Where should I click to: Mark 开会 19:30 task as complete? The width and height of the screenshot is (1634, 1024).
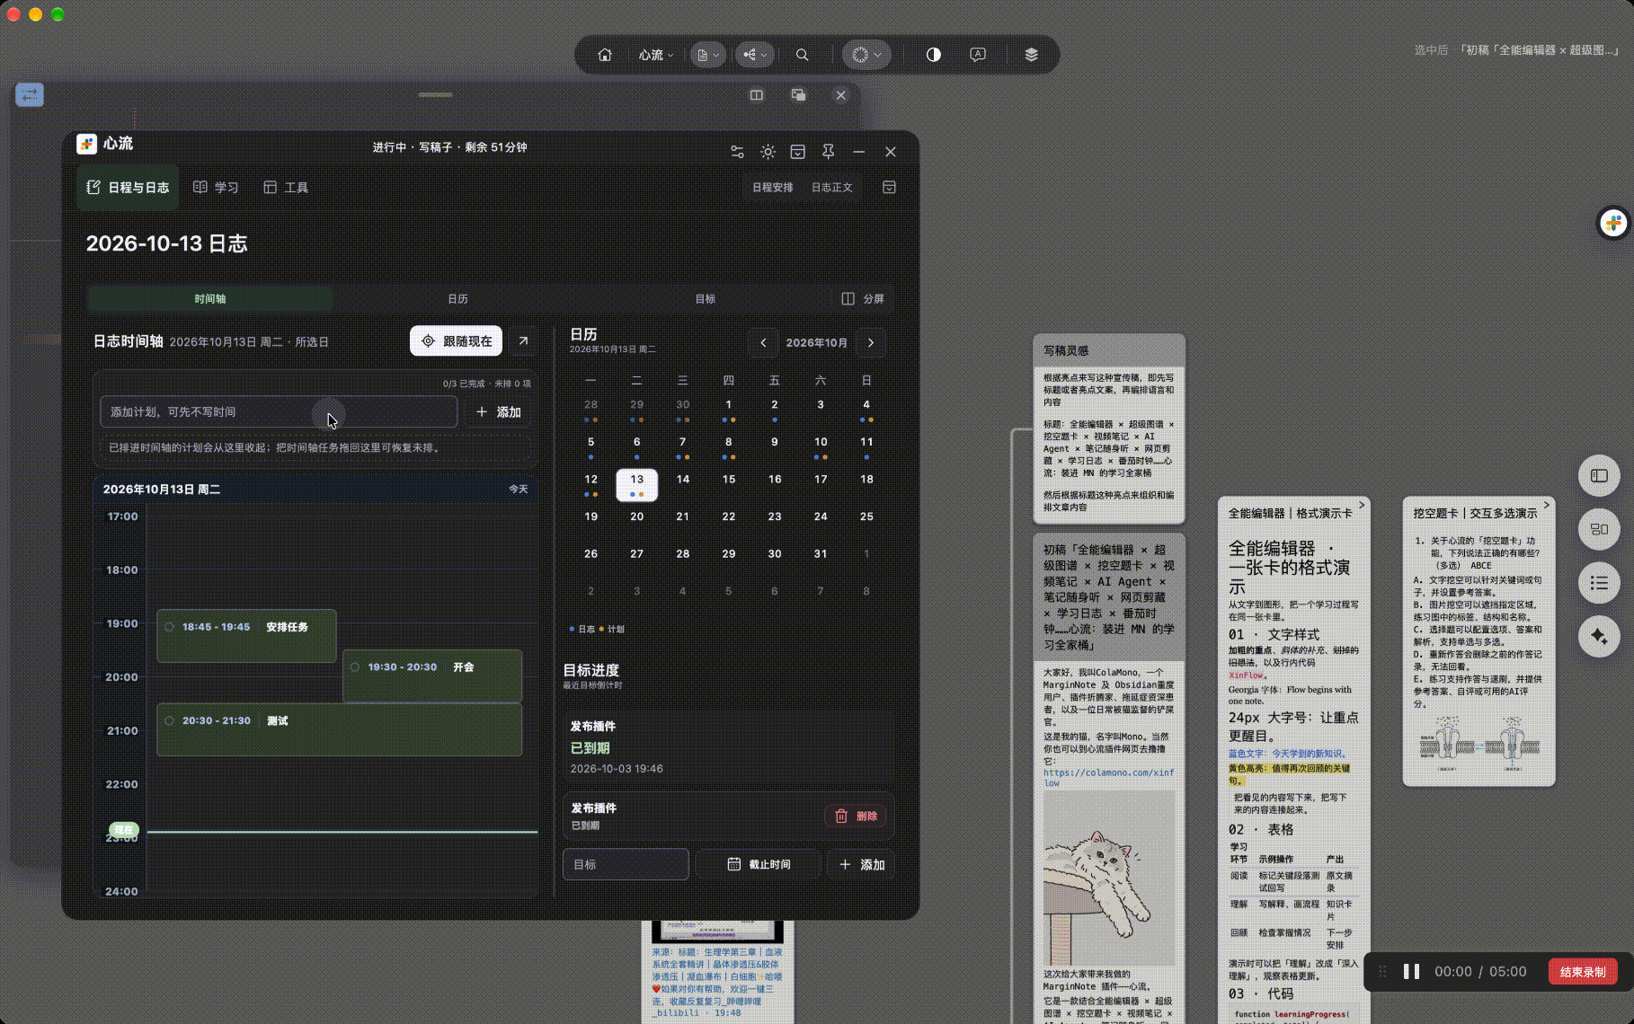[355, 667]
